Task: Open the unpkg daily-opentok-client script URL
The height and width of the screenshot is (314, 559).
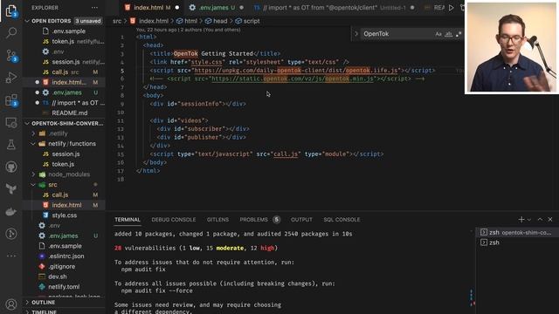Action: [295, 71]
